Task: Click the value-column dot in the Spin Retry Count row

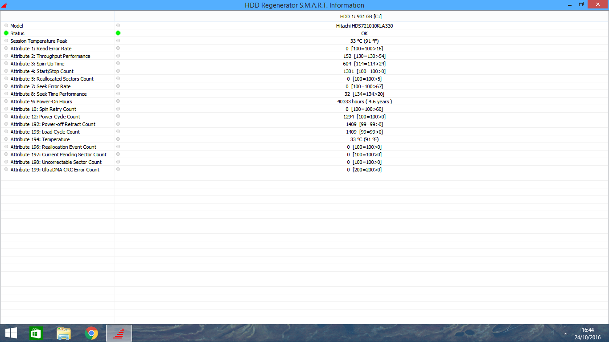Action: click(x=118, y=109)
